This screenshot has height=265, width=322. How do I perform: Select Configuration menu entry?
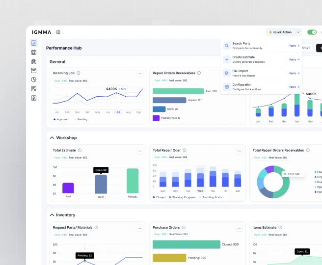tap(261, 87)
